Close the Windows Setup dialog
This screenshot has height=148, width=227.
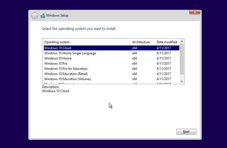[195, 12]
